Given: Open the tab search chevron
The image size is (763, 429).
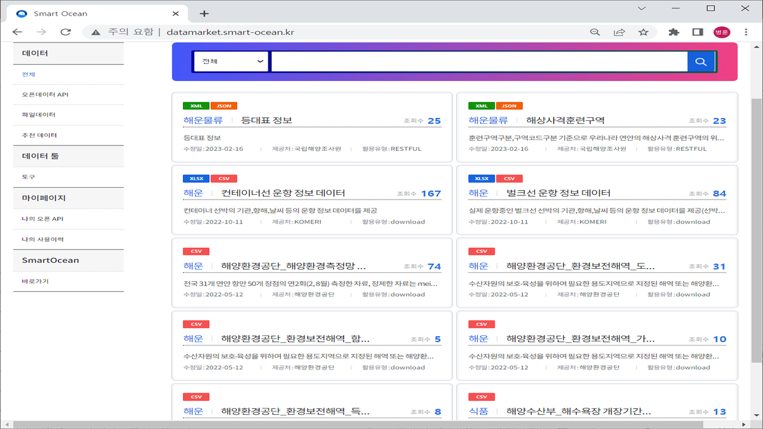Looking at the screenshot, I should pyautogui.click(x=641, y=8).
